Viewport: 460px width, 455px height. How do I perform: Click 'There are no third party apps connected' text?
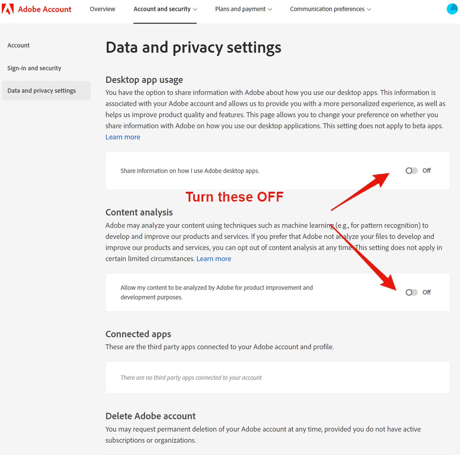[191, 378]
